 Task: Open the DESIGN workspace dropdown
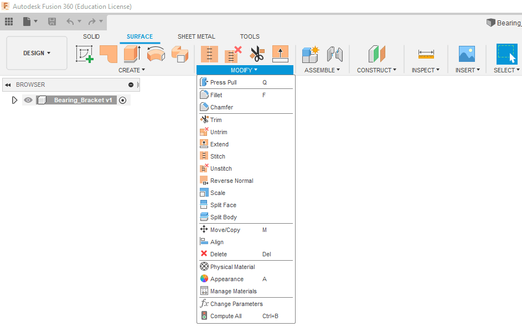click(37, 53)
